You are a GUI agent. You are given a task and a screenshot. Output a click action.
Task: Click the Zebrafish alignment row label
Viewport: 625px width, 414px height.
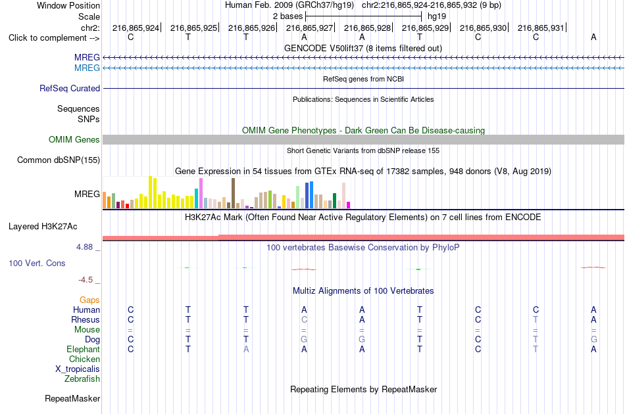[x=82, y=379]
